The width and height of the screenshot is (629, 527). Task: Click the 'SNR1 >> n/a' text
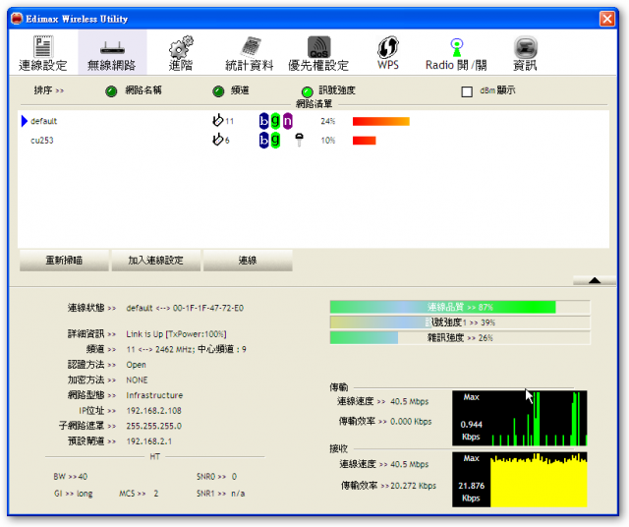click(x=220, y=494)
